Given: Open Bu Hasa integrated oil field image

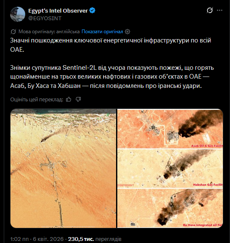Looking at the screenshot, I should [x=170, y=208].
